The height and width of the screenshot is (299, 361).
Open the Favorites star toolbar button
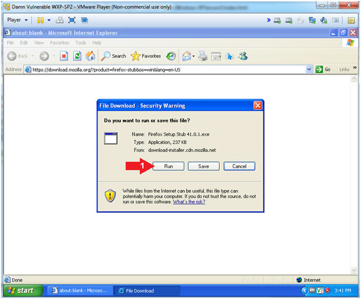pos(145,56)
